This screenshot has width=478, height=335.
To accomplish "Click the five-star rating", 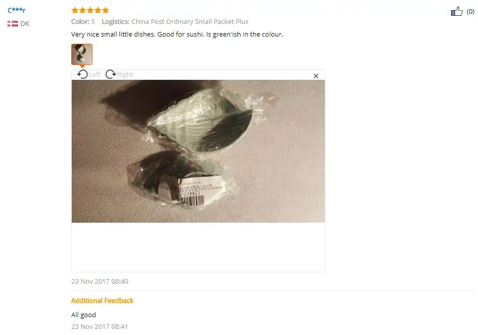I will [90, 10].
